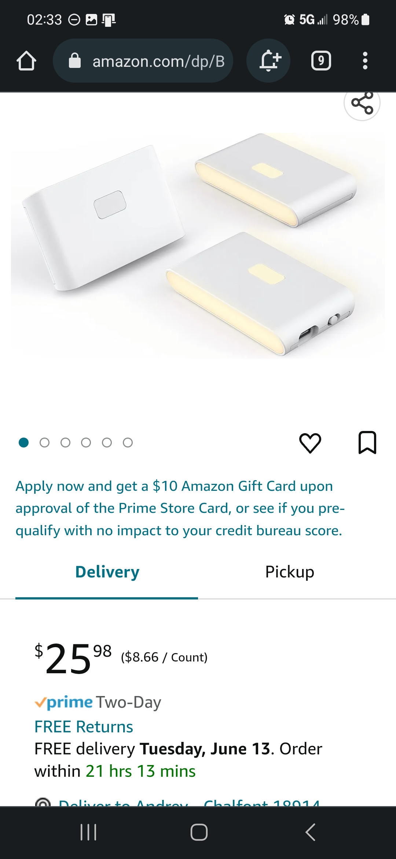Switch to the Pickup tab
The height and width of the screenshot is (859, 396).
tap(290, 572)
